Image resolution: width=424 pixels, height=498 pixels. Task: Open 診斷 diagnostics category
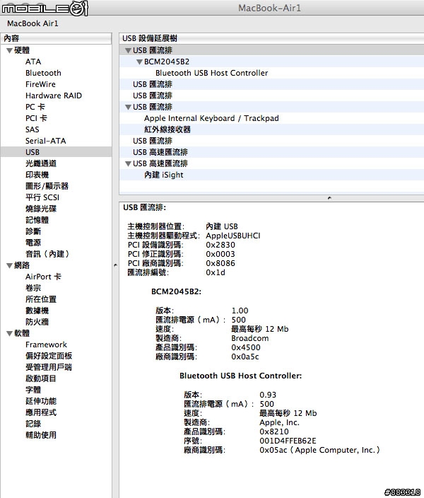[33, 231]
